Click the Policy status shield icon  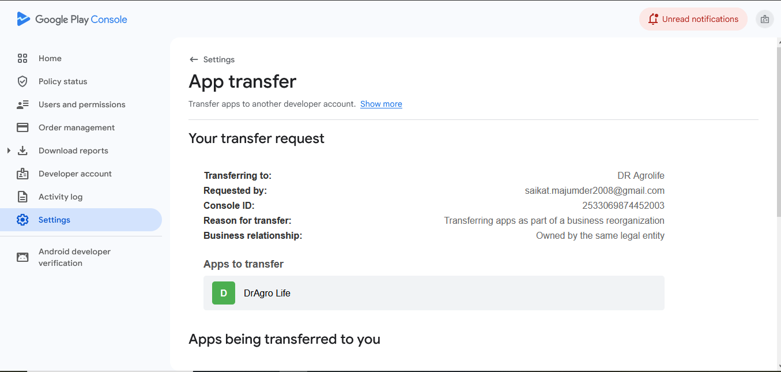click(22, 81)
